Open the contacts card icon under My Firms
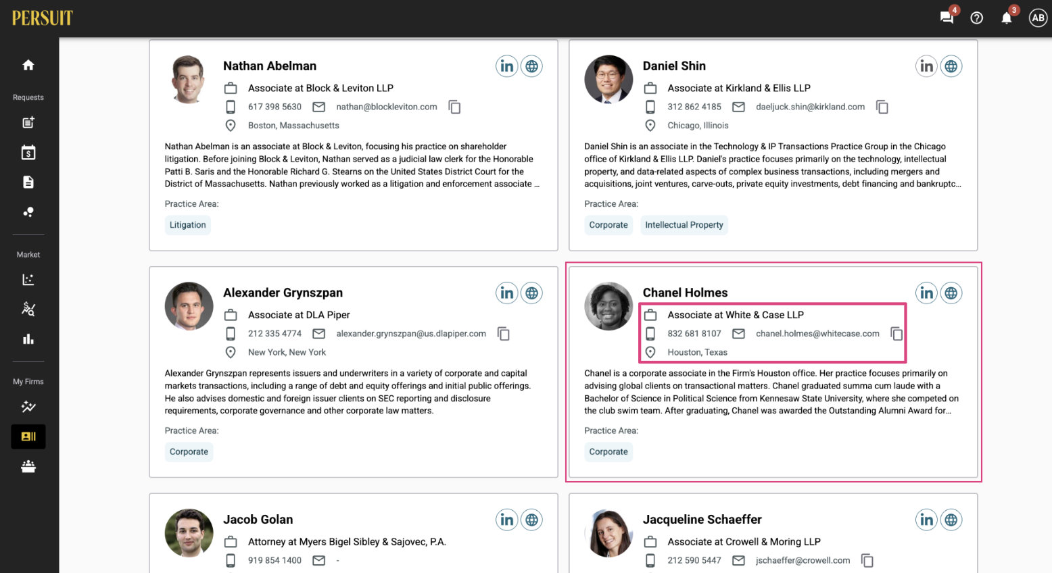 28,437
